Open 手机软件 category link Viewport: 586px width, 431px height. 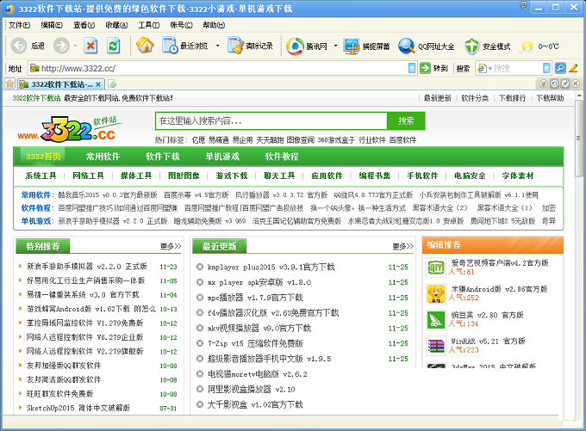point(422,175)
